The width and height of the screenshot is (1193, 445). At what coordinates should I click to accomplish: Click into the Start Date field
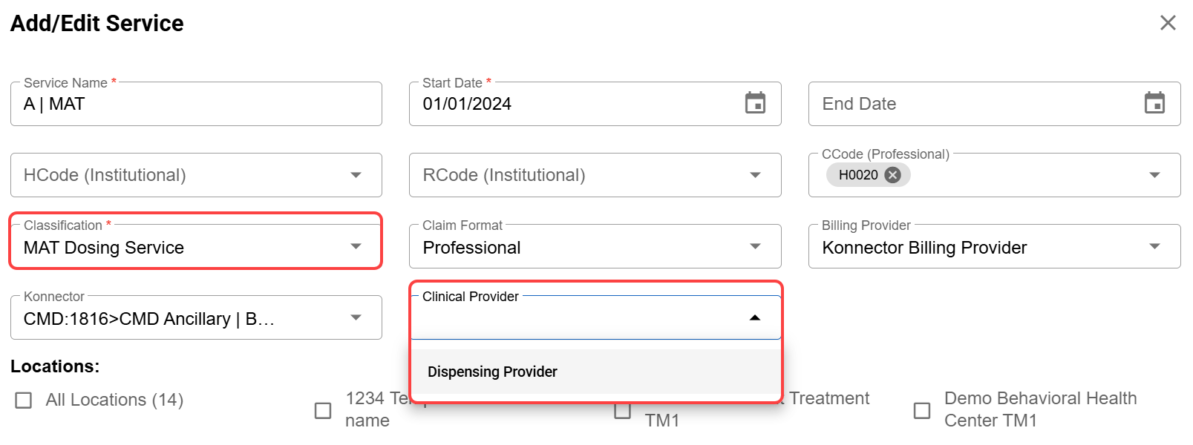[x=572, y=104]
